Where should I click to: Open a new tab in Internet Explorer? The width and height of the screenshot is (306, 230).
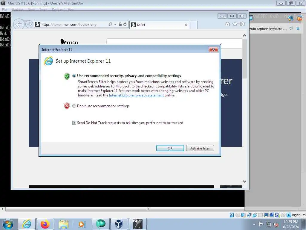pos(193,25)
